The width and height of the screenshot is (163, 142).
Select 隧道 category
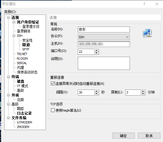coord(26,45)
